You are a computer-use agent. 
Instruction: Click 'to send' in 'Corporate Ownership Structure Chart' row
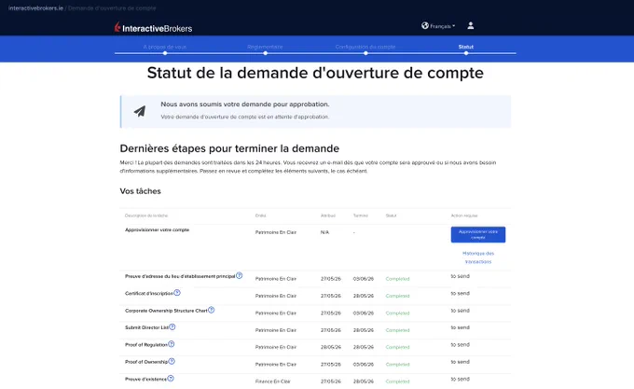[x=461, y=311]
